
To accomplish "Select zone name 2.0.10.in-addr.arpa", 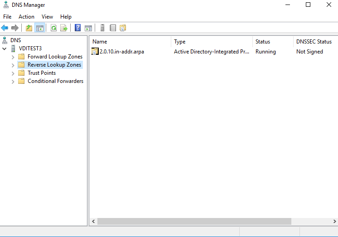I will (x=122, y=52).
